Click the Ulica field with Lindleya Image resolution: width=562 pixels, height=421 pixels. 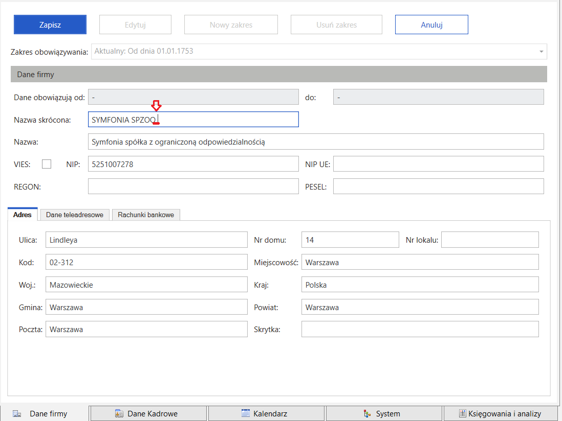click(x=146, y=240)
